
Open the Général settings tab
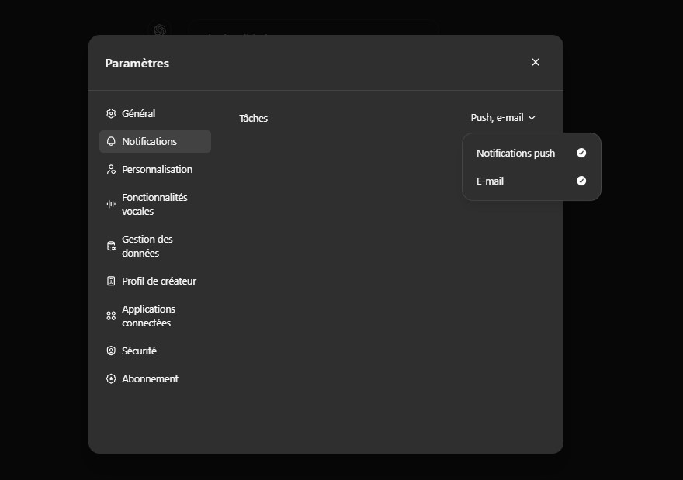pyautogui.click(x=139, y=113)
